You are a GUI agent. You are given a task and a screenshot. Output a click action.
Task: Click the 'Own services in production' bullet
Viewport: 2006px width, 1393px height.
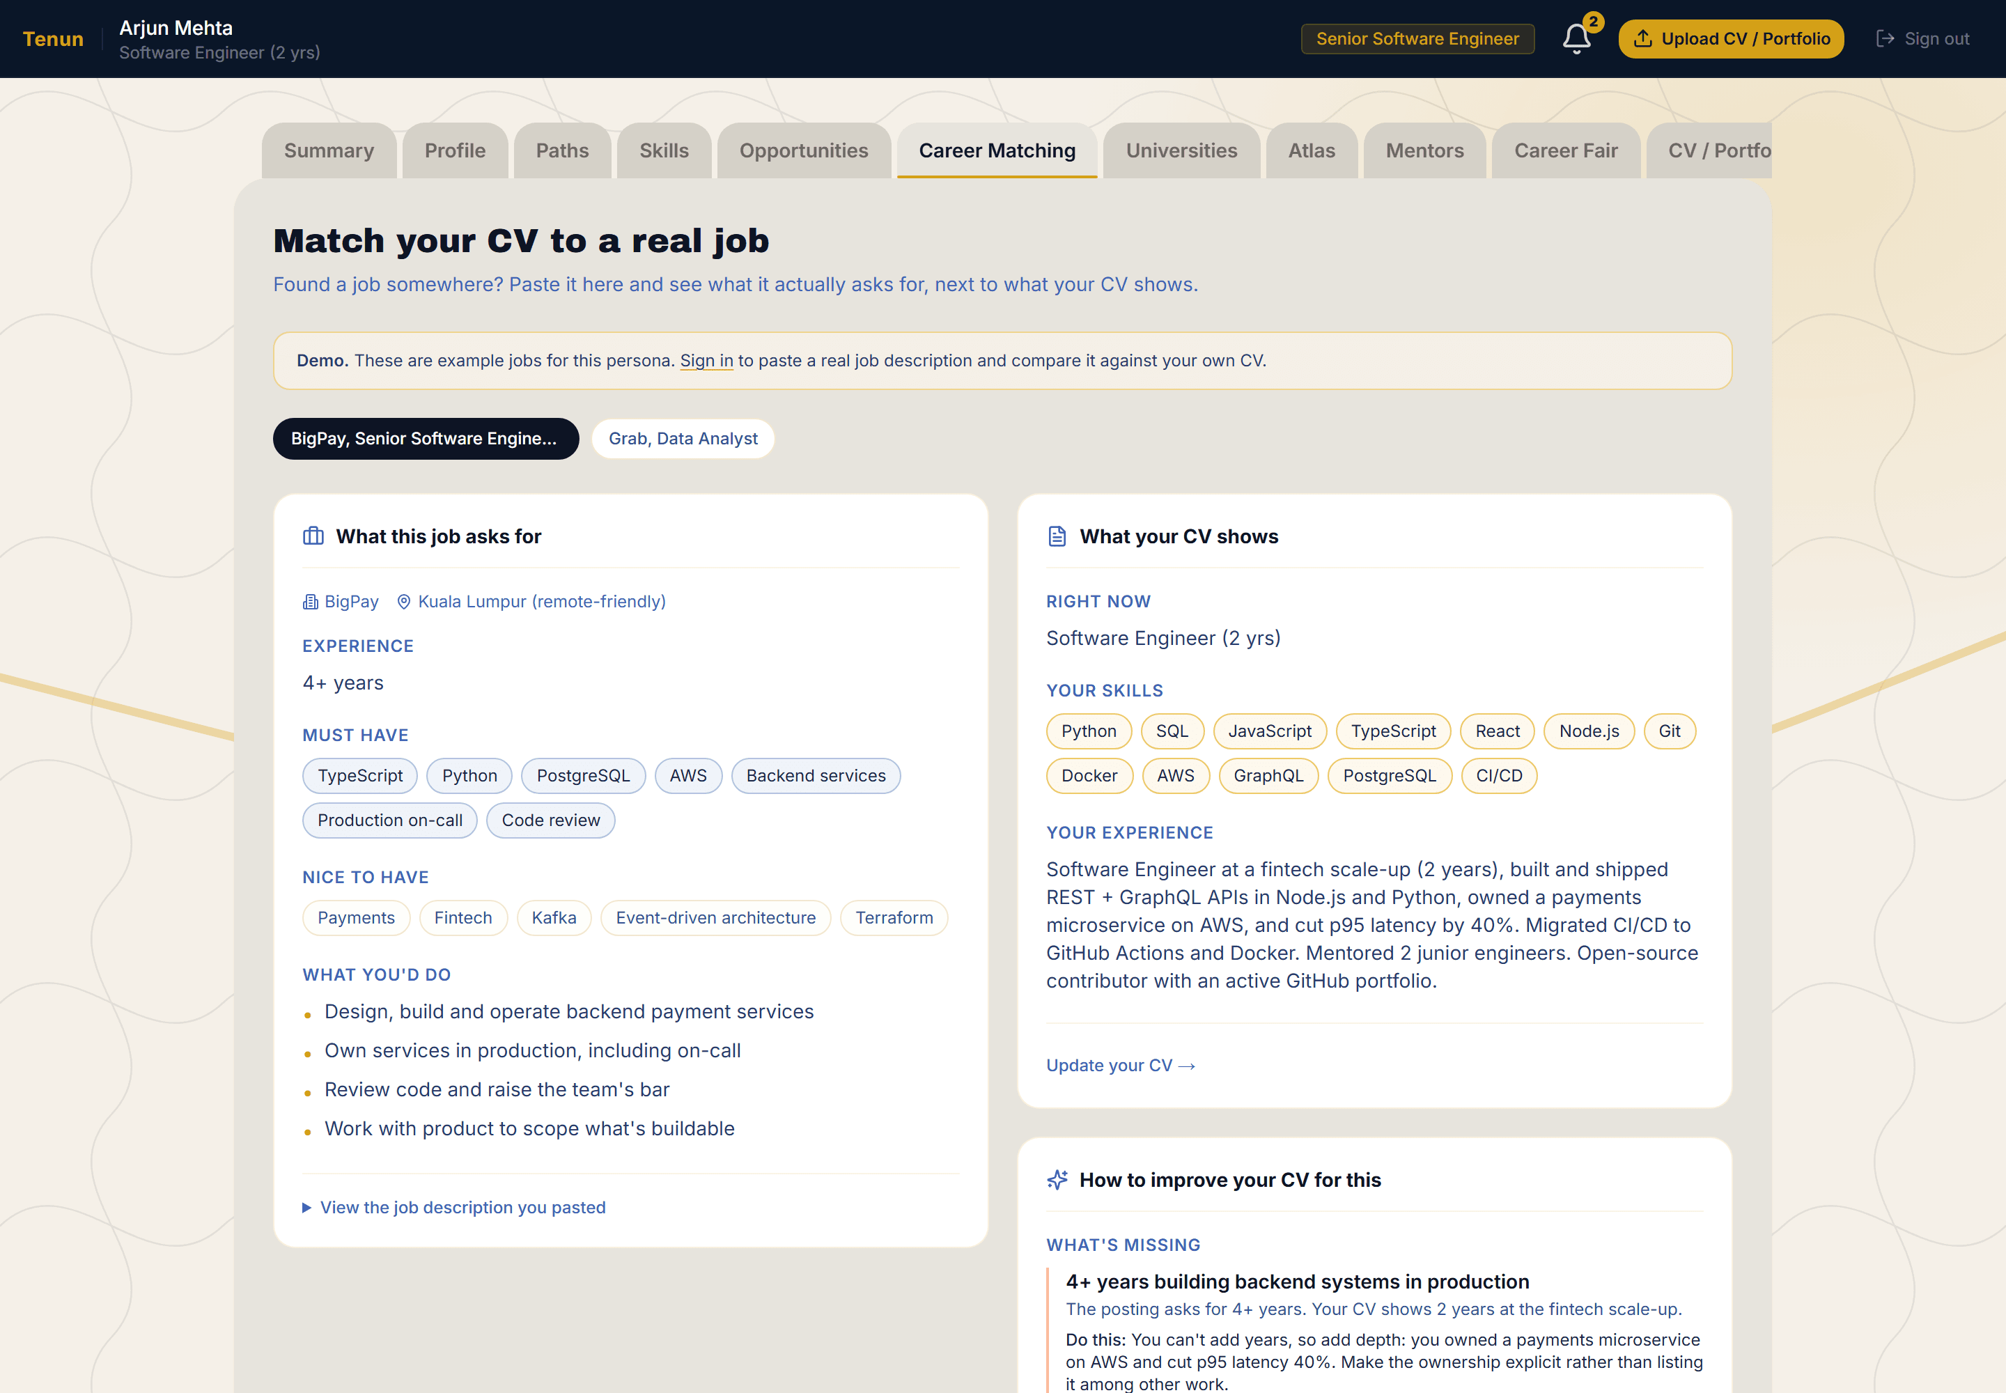tap(532, 1051)
